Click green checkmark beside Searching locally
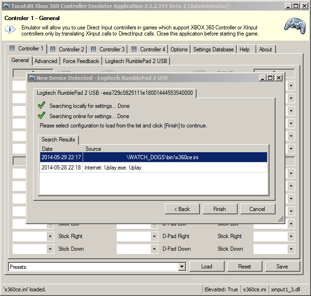 click(x=42, y=105)
